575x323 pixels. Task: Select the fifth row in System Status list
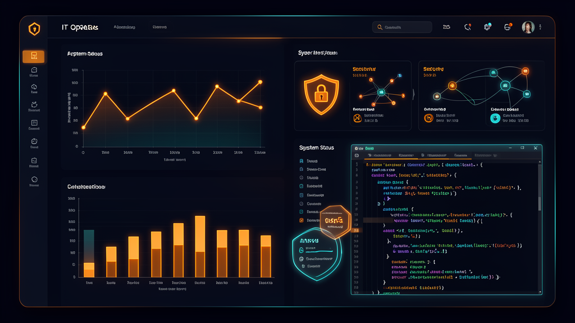312,195
